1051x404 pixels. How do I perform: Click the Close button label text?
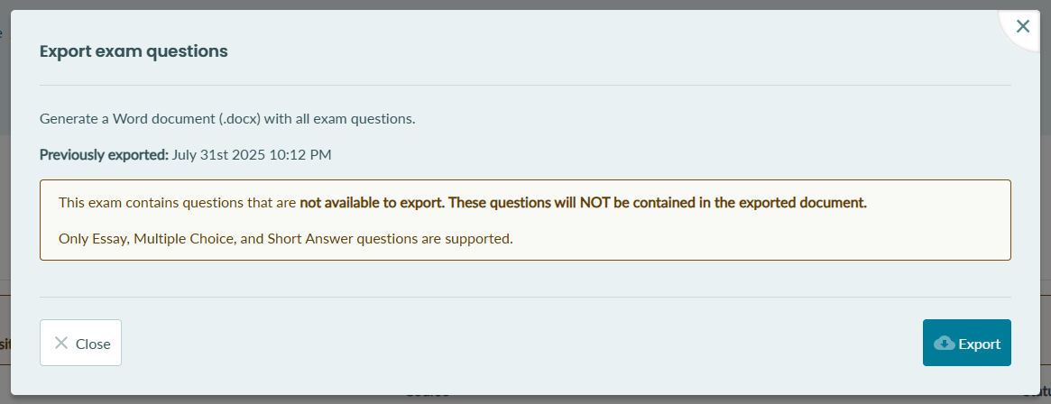click(x=93, y=344)
